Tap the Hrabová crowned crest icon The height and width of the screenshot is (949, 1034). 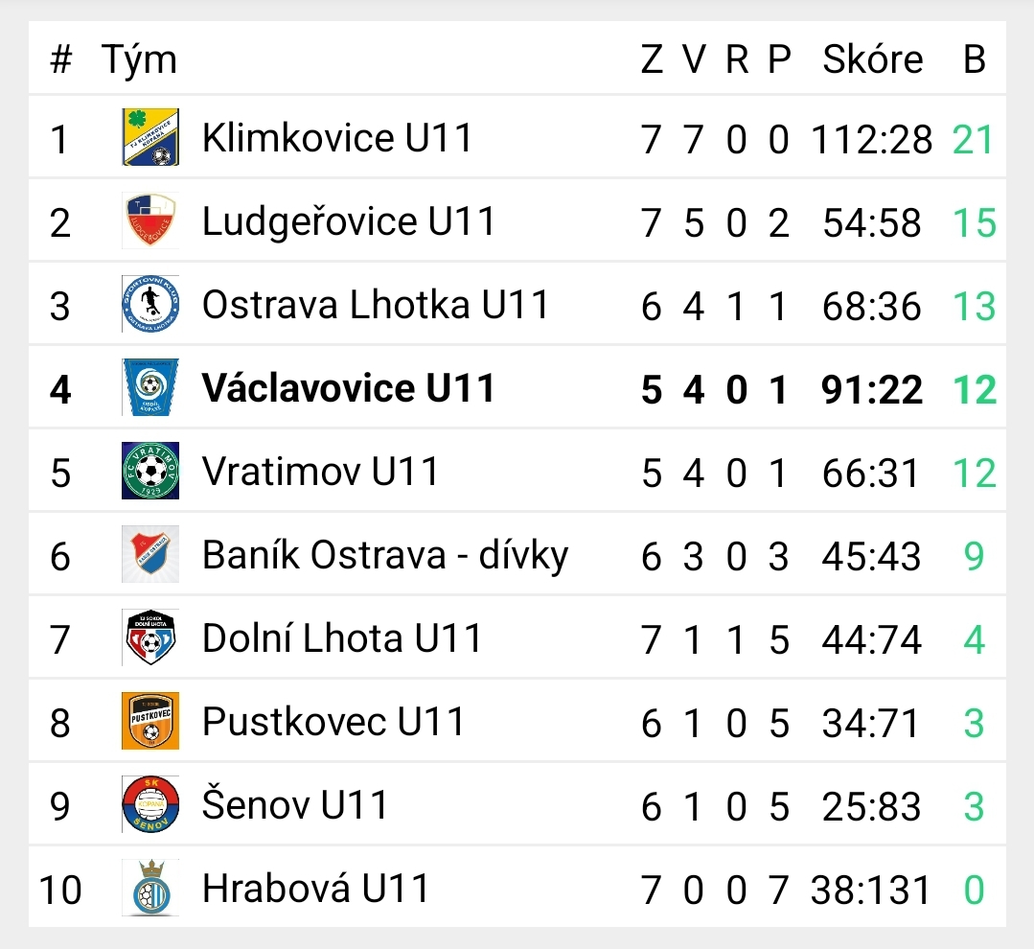(x=150, y=888)
